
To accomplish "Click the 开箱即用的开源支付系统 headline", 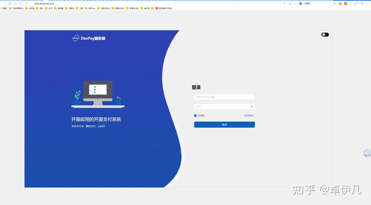I will [x=96, y=119].
